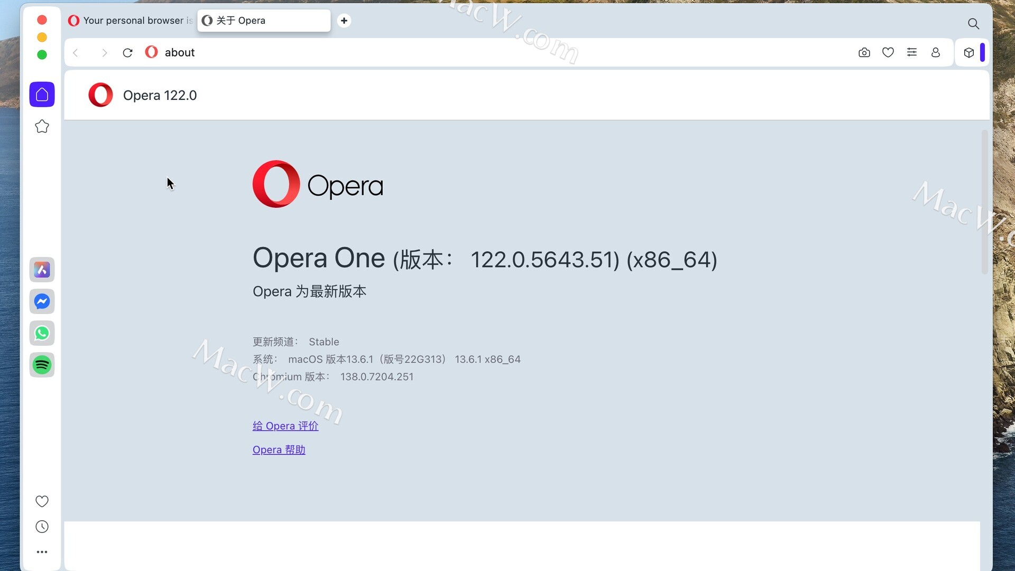The image size is (1015, 571).
Task: Open the extensions cube icon
Action: pos(968,52)
